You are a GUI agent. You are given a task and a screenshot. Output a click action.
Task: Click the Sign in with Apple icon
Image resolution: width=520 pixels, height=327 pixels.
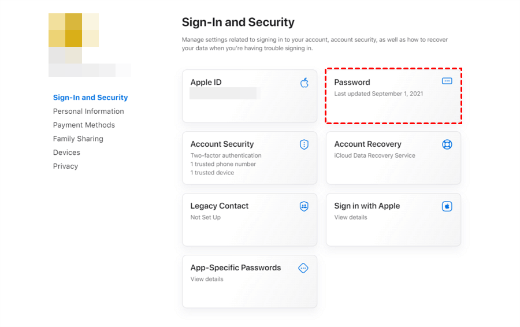[x=447, y=206]
